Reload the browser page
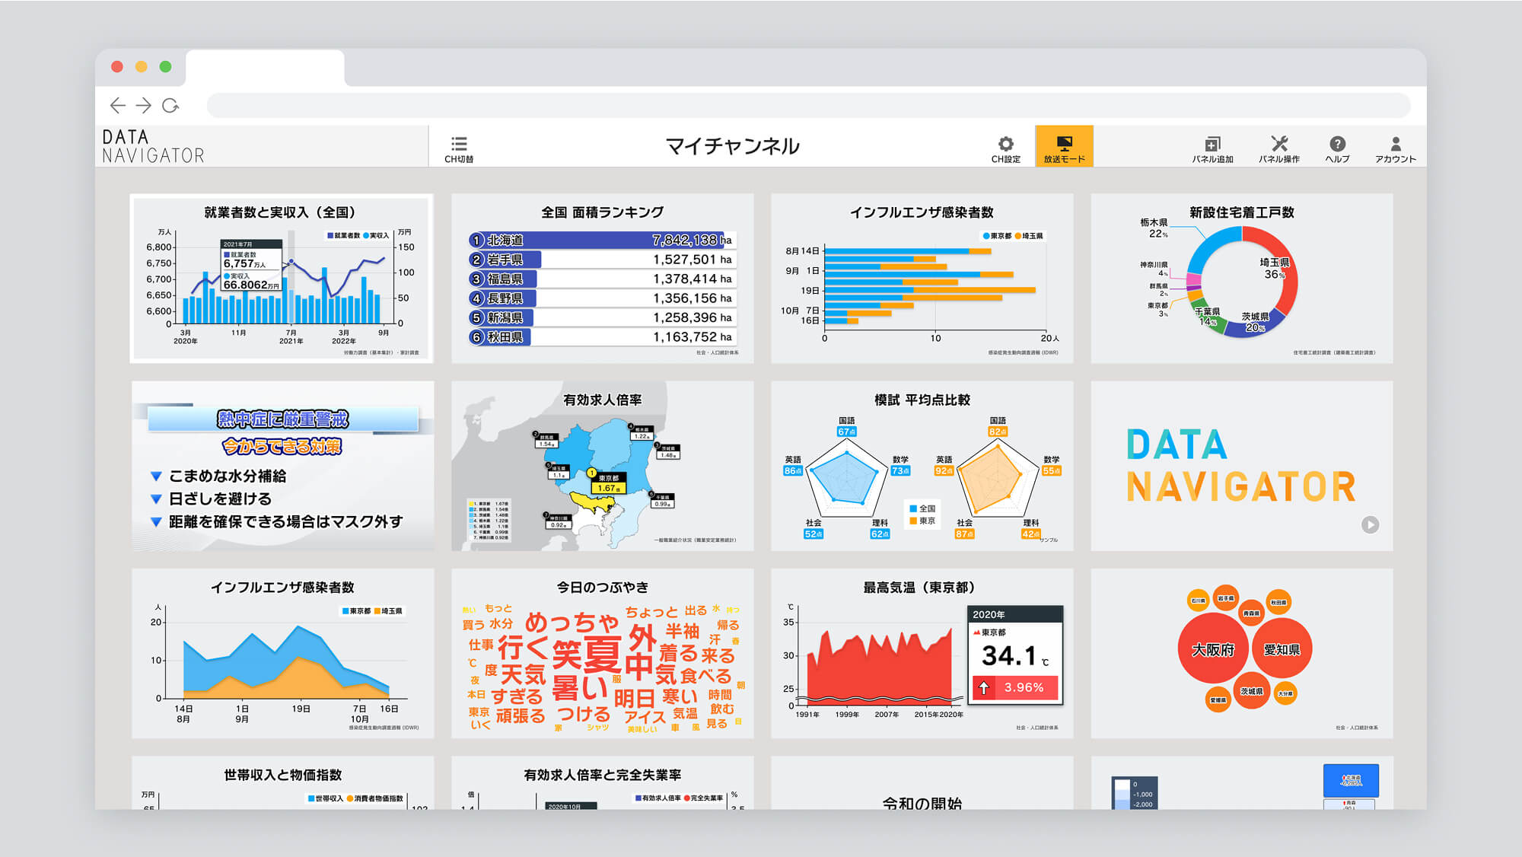The width and height of the screenshot is (1522, 857). (x=170, y=105)
